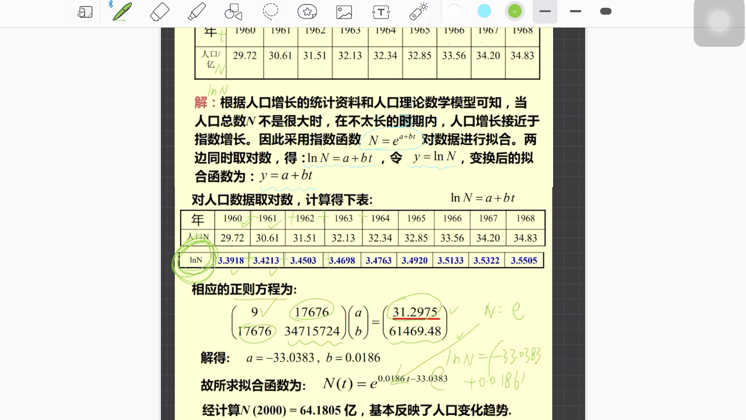This screenshot has width=746, height=420.
Task: Click the lnN row label cell
Action: [x=196, y=260]
